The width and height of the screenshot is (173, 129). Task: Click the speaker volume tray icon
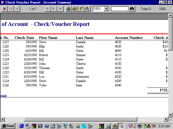pos(135,126)
